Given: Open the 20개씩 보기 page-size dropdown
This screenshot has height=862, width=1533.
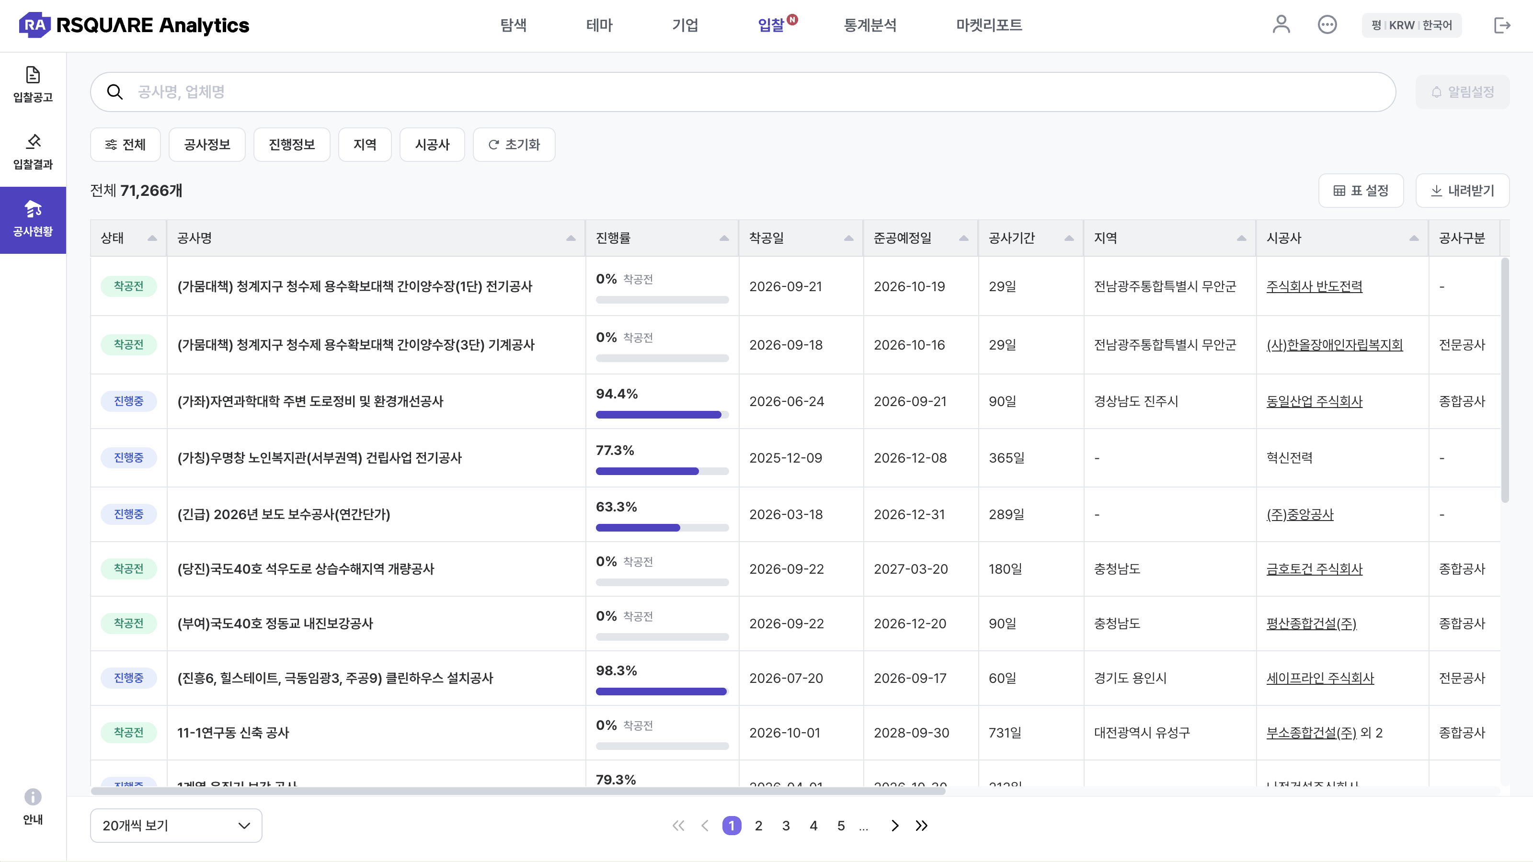Looking at the screenshot, I should 176,826.
